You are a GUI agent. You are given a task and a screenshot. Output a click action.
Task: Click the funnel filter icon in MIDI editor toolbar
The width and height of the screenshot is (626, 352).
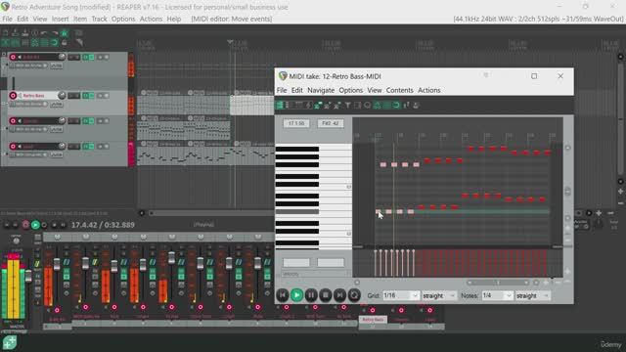tap(348, 106)
